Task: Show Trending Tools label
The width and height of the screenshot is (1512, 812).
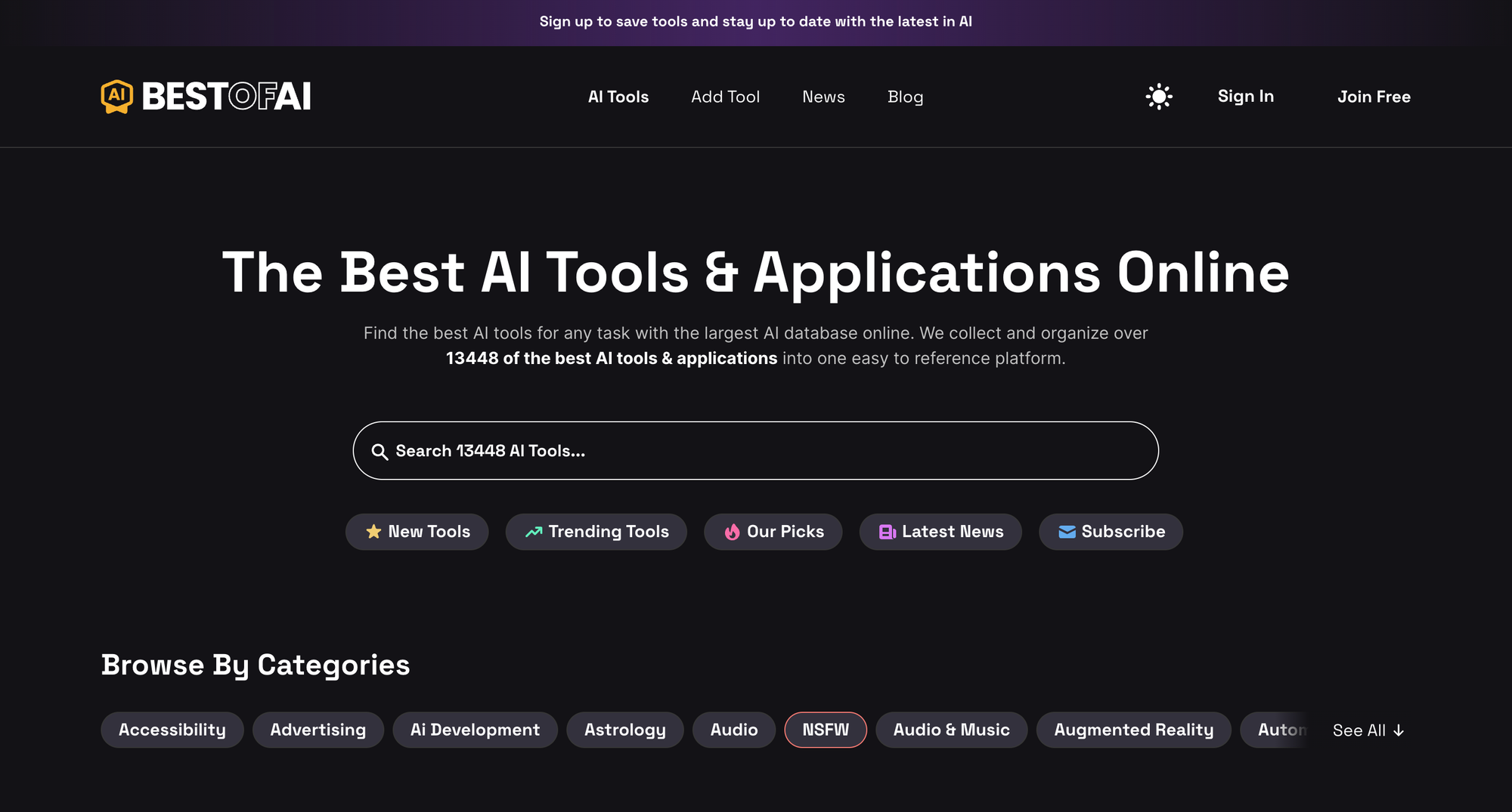Action: tap(609, 532)
